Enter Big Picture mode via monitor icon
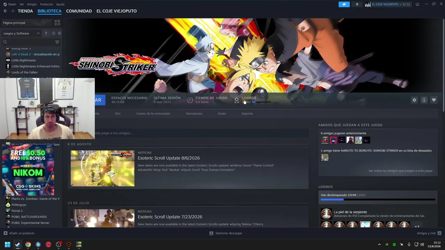 [417, 4]
